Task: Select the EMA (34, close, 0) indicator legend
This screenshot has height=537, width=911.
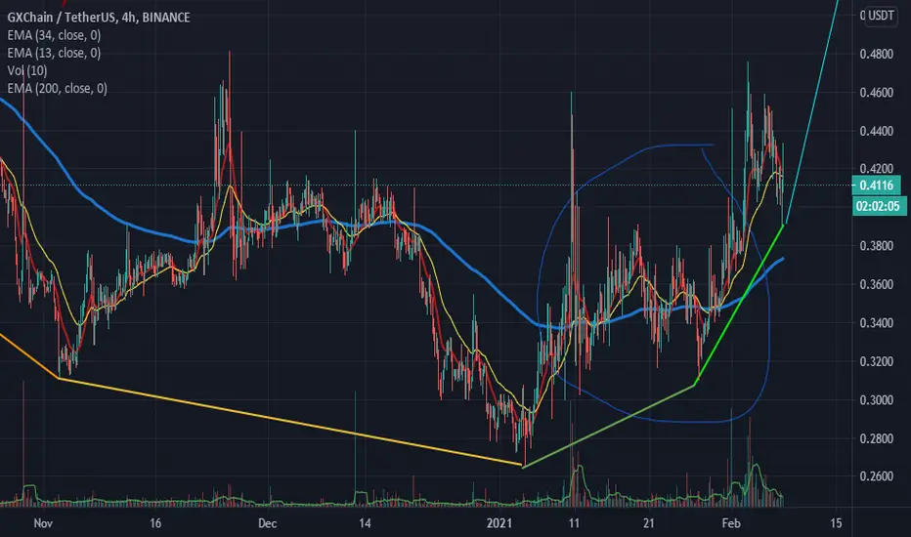Action: pos(54,35)
